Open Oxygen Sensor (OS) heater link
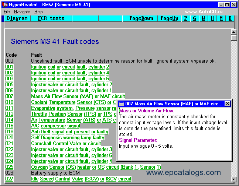239x186 pixels. (96, 167)
